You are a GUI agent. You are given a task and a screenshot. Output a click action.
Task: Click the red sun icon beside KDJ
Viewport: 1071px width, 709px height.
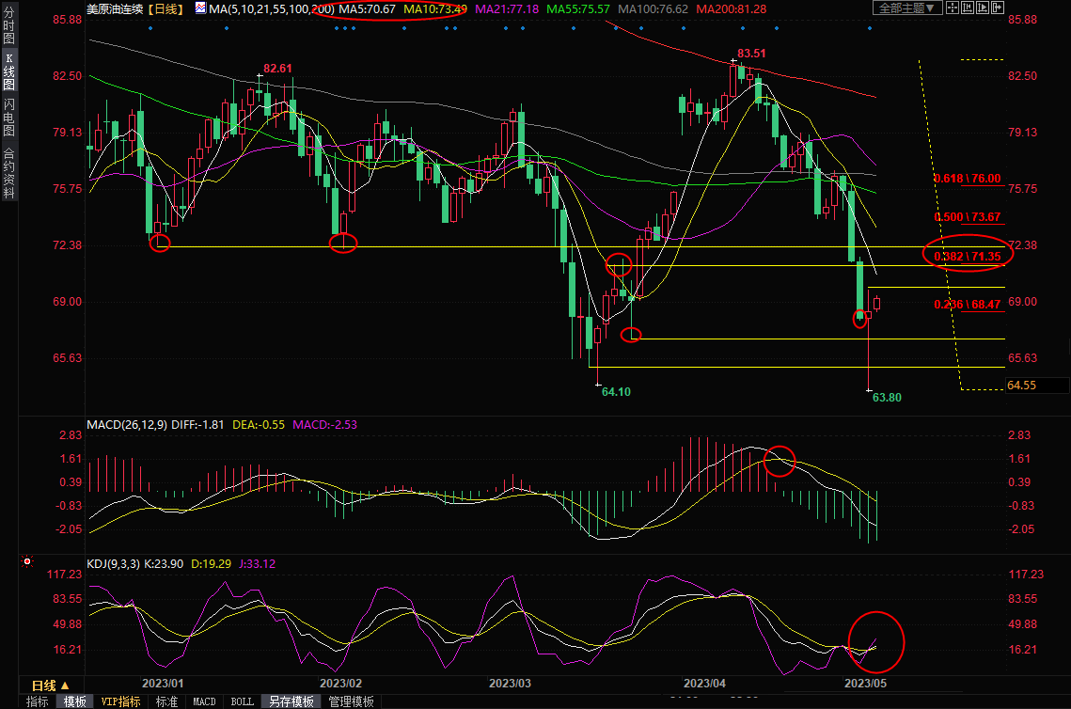[x=27, y=563]
